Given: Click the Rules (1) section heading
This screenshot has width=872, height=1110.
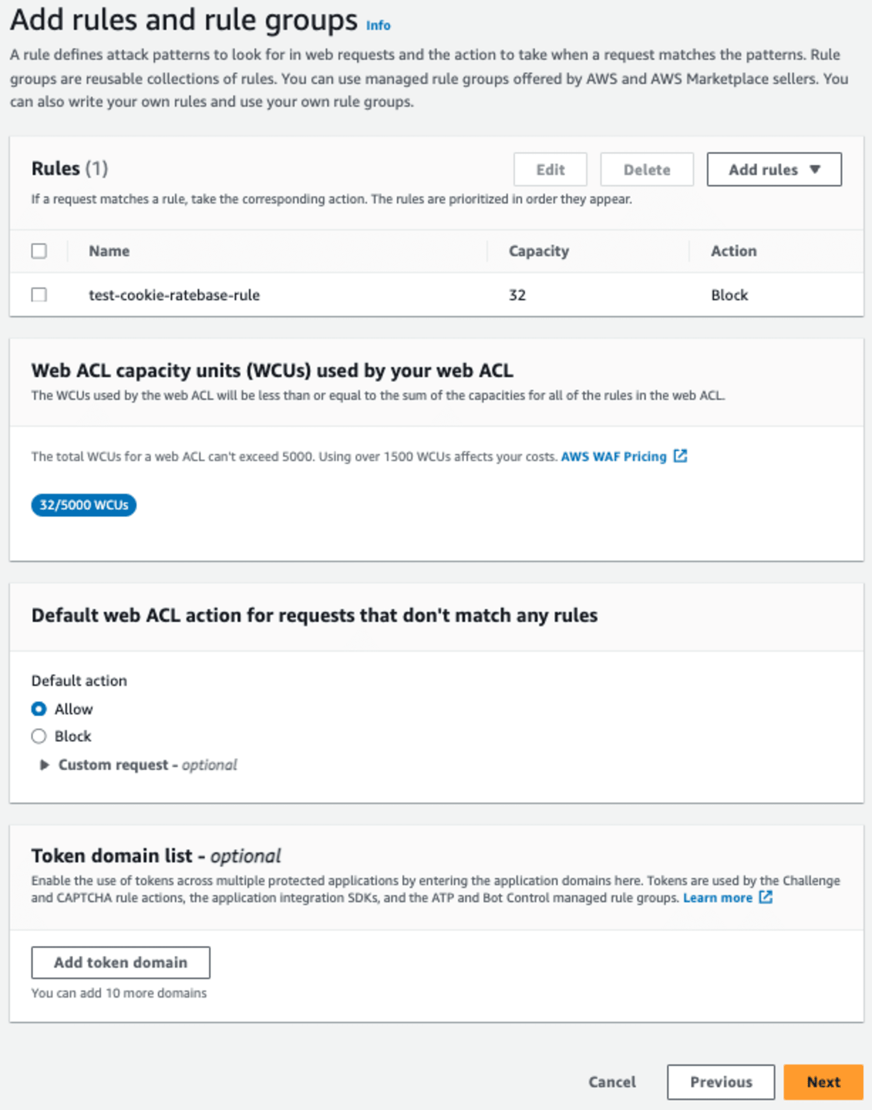Looking at the screenshot, I should (x=70, y=168).
